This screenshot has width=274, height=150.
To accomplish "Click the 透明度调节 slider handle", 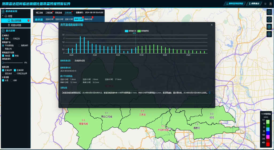I will pyautogui.click(x=3, y=63).
